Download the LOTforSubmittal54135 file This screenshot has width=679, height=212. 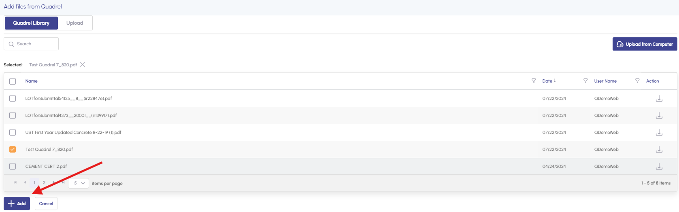coord(659,98)
